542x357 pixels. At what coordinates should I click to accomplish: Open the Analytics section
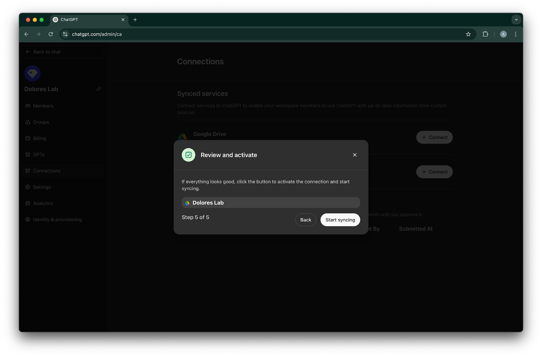pyautogui.click(x=63, y=203)
